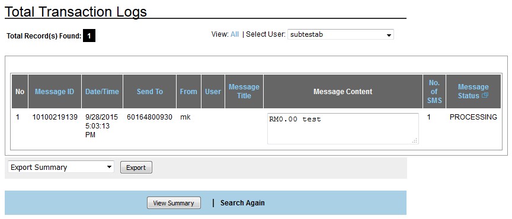This screenshot has height=219, width=512.
Task: Sort by Message ID column header
Action: [55, 92]
